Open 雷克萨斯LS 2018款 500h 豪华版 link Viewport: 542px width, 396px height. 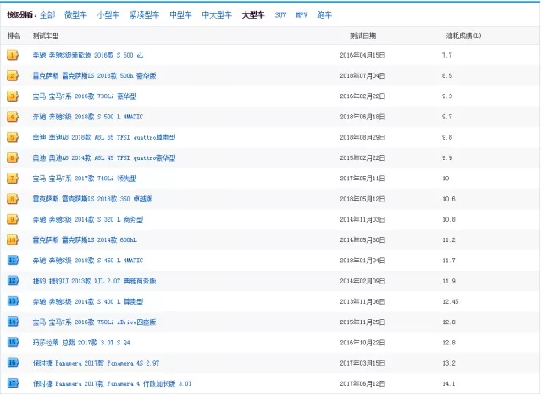(94, 75)
